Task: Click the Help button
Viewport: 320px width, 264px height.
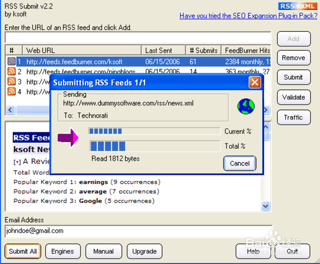Action: pos(253,251)
